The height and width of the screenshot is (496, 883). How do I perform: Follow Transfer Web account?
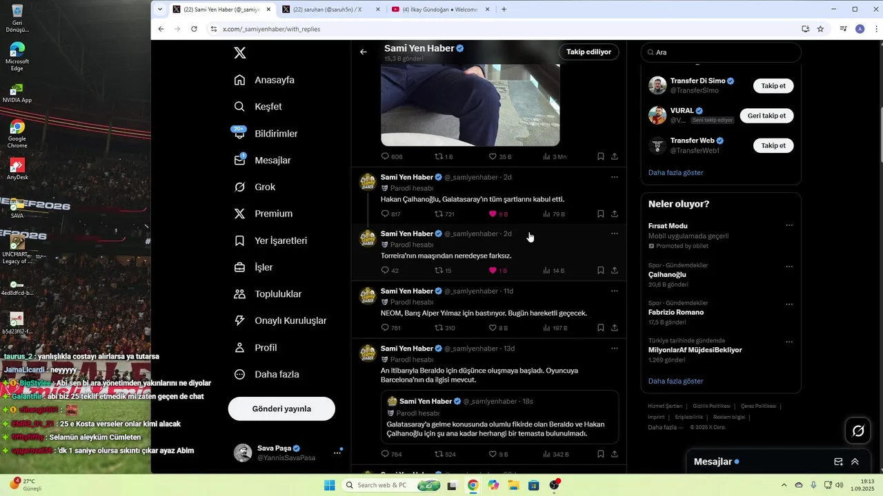point(773,145)
